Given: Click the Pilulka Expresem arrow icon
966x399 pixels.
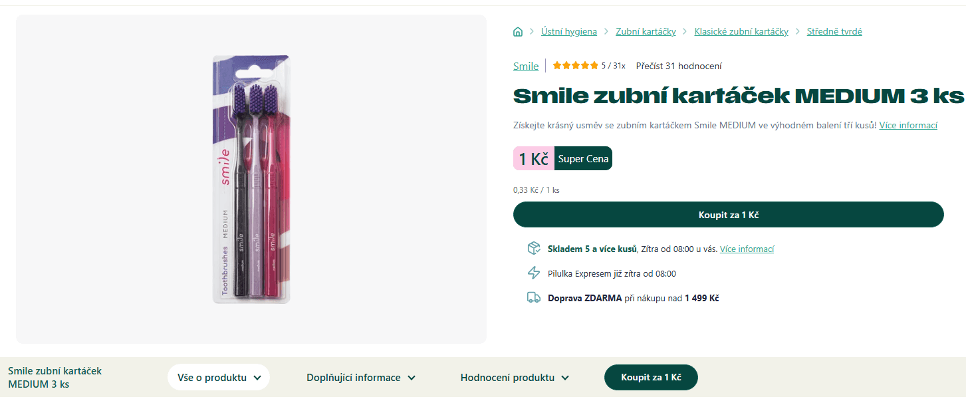Looking at the screenshot, I should pyautogui.click(x=533, y=273).
